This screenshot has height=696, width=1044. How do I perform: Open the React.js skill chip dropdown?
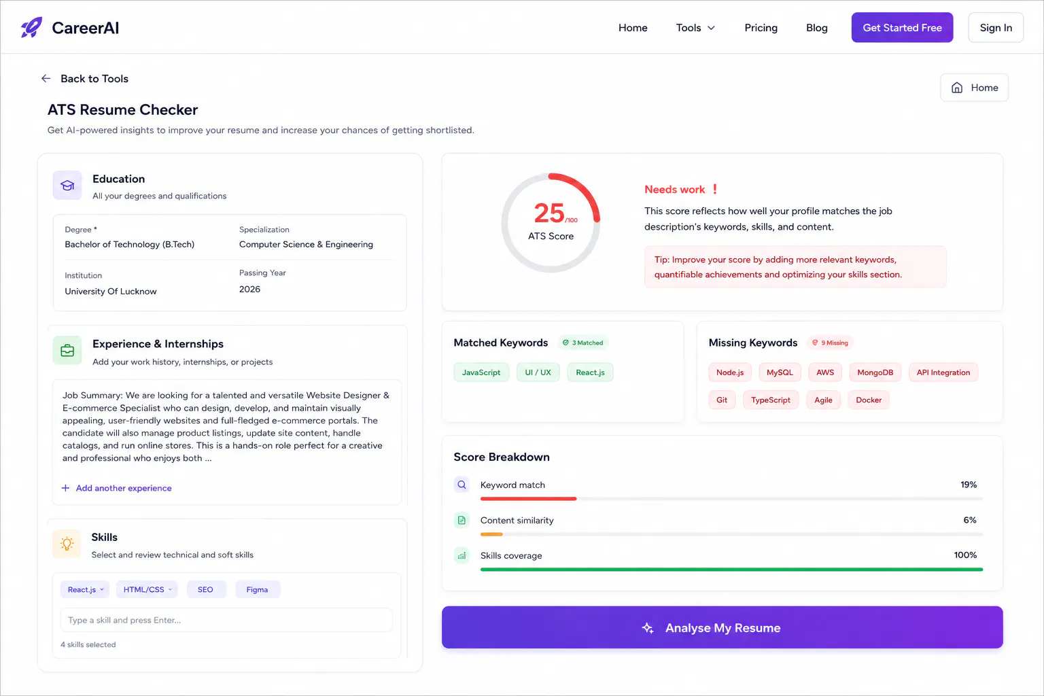(102, 589)
